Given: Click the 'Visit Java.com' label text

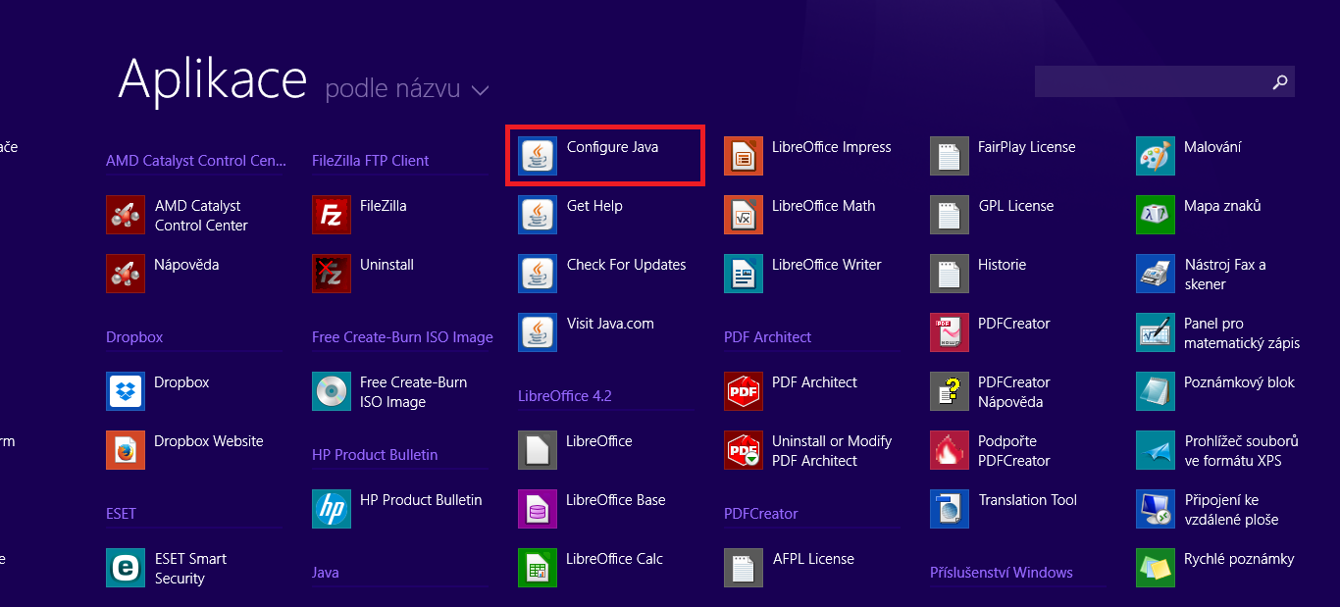Looking at the screenshot, I should (x=610, y=324).
